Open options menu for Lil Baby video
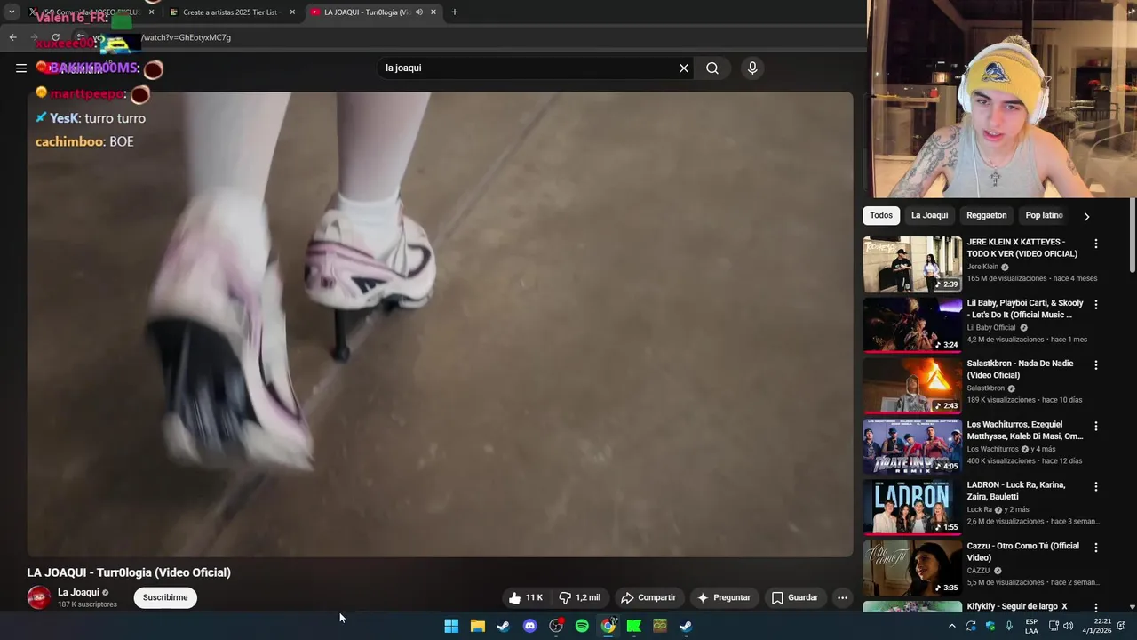This screenshot has width=1137, height=640. pos(1095,304)
